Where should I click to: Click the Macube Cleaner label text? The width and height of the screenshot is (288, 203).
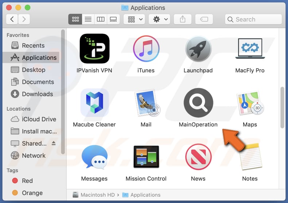click(94, 125)
